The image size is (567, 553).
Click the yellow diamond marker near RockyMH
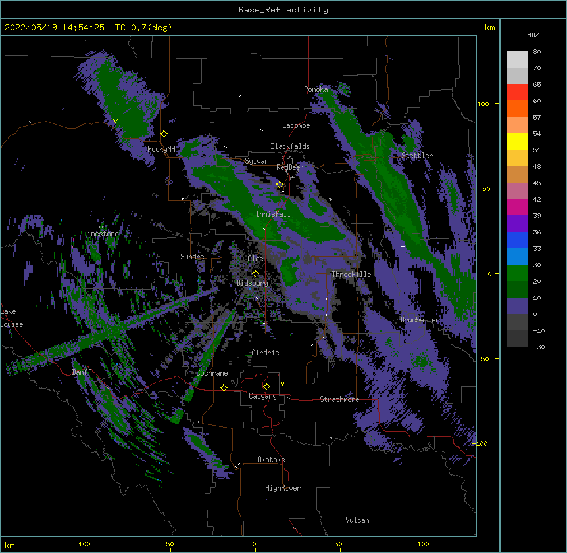click(164, 134)
